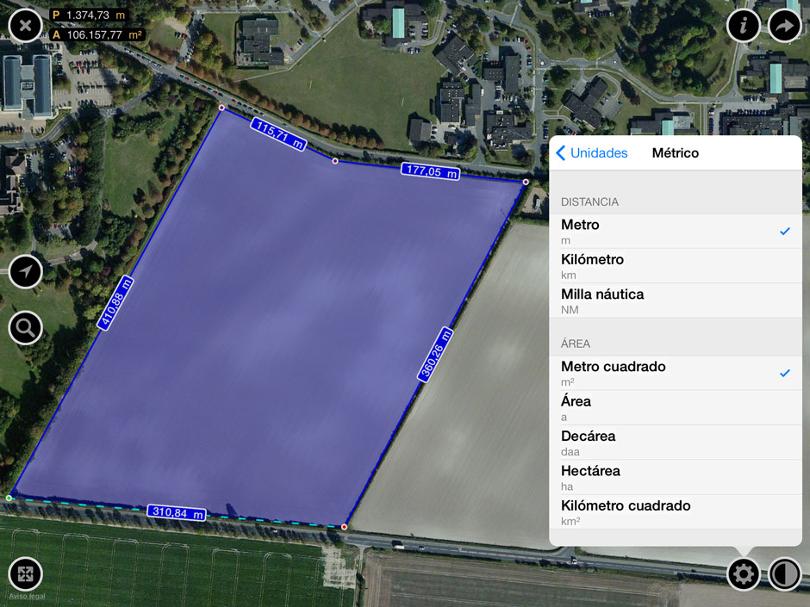Tap the share arrow icon

pyautogui.click(x=784, y=25)
